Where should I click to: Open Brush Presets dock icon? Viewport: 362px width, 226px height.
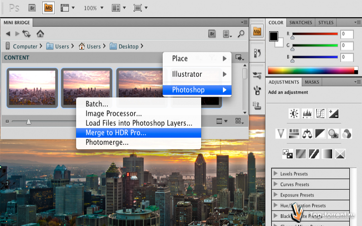[x=257, y=75]
